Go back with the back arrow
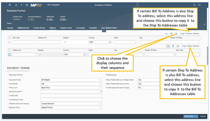Image resolution: width=210 pixels, height=121 pixels. (21, 5)
